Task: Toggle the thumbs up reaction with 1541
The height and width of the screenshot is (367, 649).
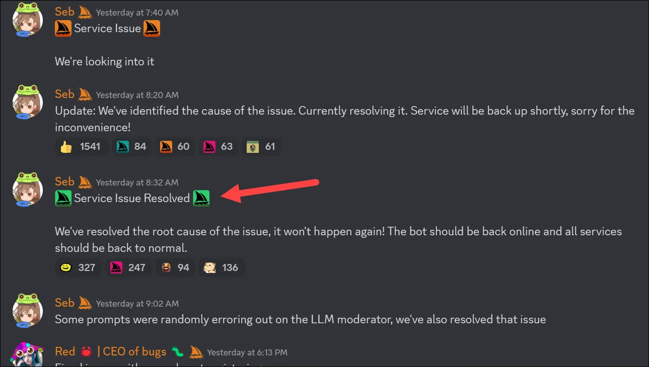Action: click(x=81, y=147)
